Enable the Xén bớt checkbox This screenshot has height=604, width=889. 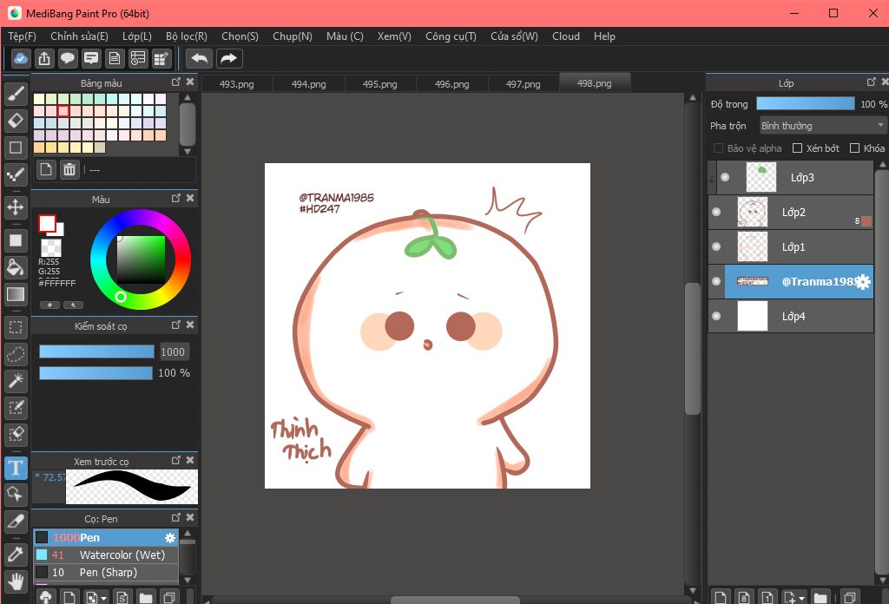point(797,148)
